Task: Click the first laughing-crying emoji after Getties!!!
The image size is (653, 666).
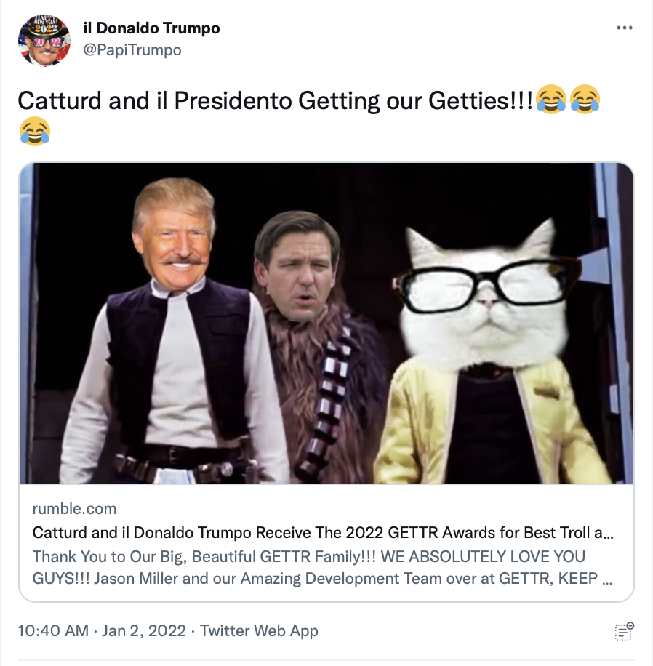Action: pyautogui.click(x=551, y=100)
